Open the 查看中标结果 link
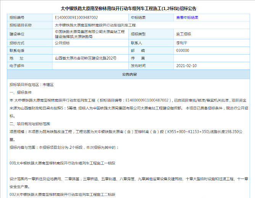 (187, 18)
